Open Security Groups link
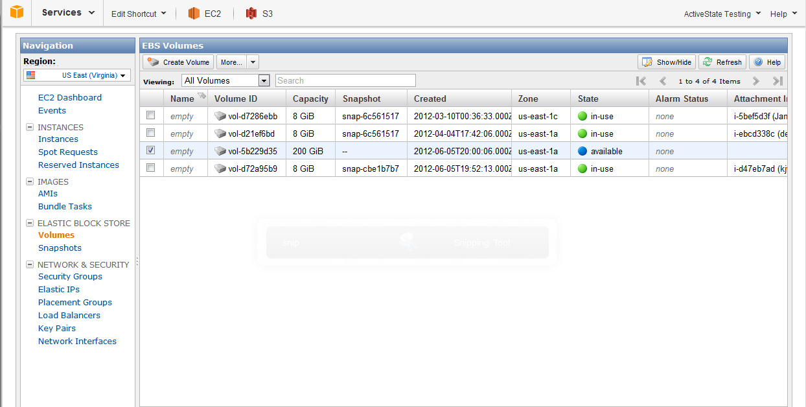 [x=70, y=276]
